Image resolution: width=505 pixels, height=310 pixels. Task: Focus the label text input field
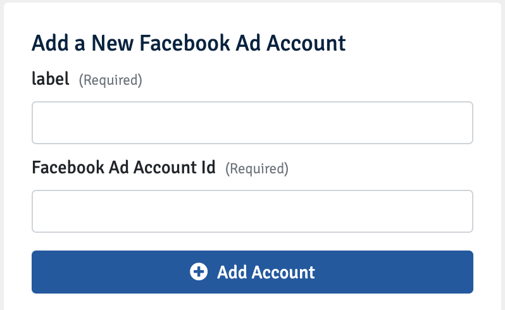(252, 123)
